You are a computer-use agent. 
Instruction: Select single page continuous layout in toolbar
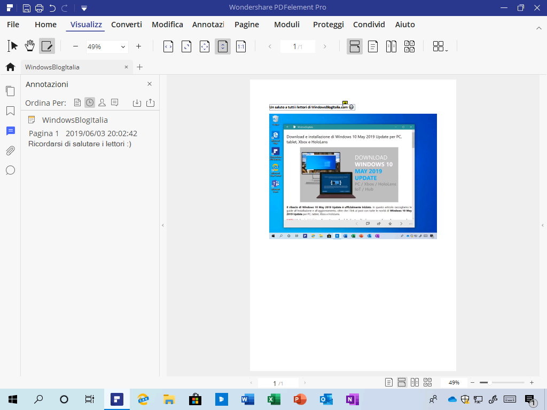click(x=355, y=46)
